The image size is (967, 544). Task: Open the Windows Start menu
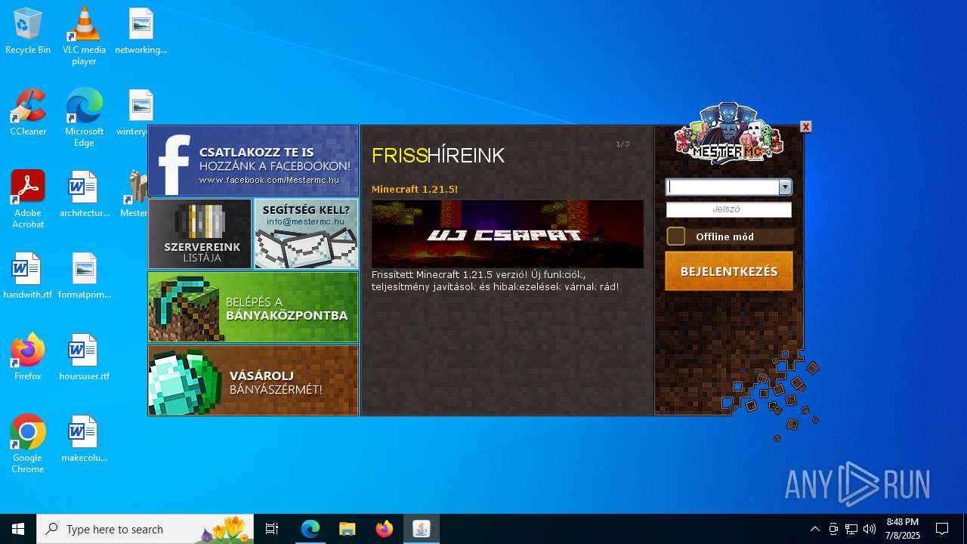pos(18,529)
